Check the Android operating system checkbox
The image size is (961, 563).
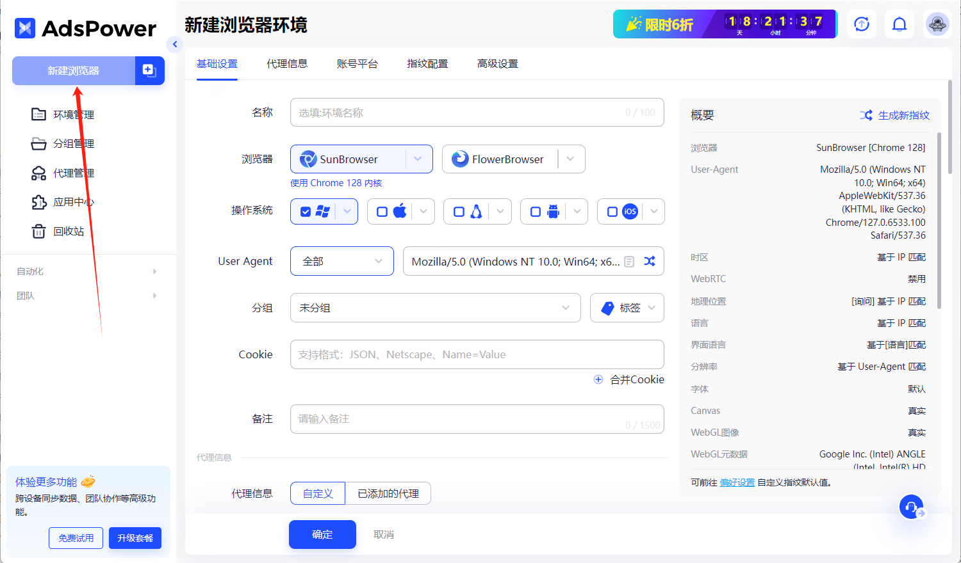point(536,211)
